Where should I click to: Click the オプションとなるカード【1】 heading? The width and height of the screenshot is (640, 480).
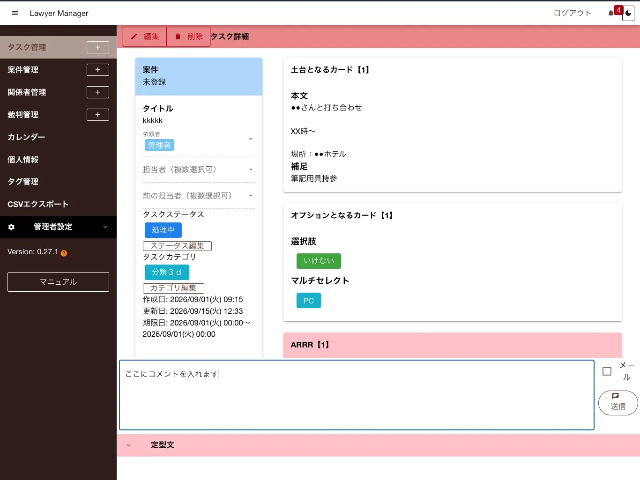click(x=342, y=215)
